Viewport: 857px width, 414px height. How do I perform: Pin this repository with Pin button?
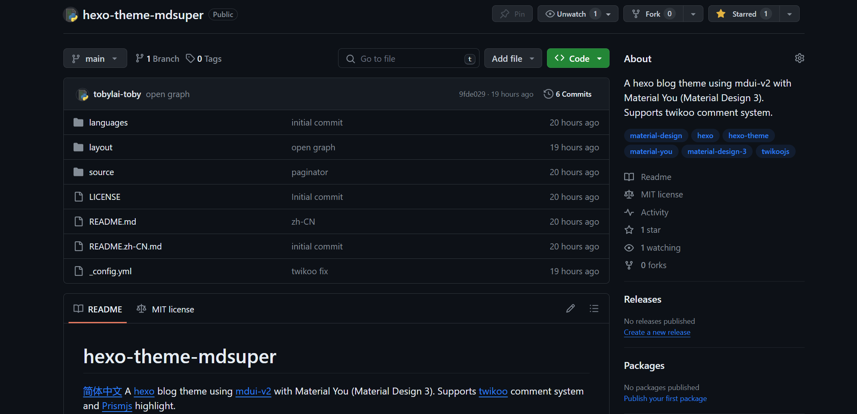click(x=512, y=14)
